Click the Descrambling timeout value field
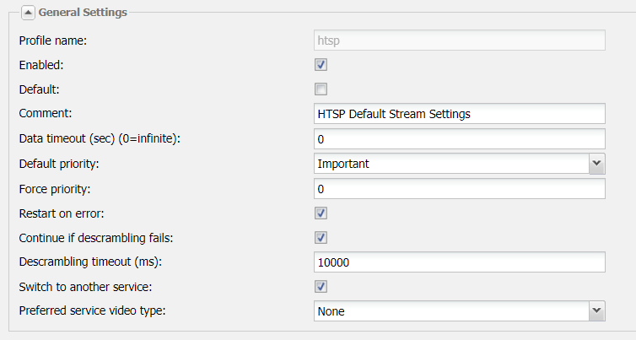Viewport: 636px width, 340px height. (459, 262)
